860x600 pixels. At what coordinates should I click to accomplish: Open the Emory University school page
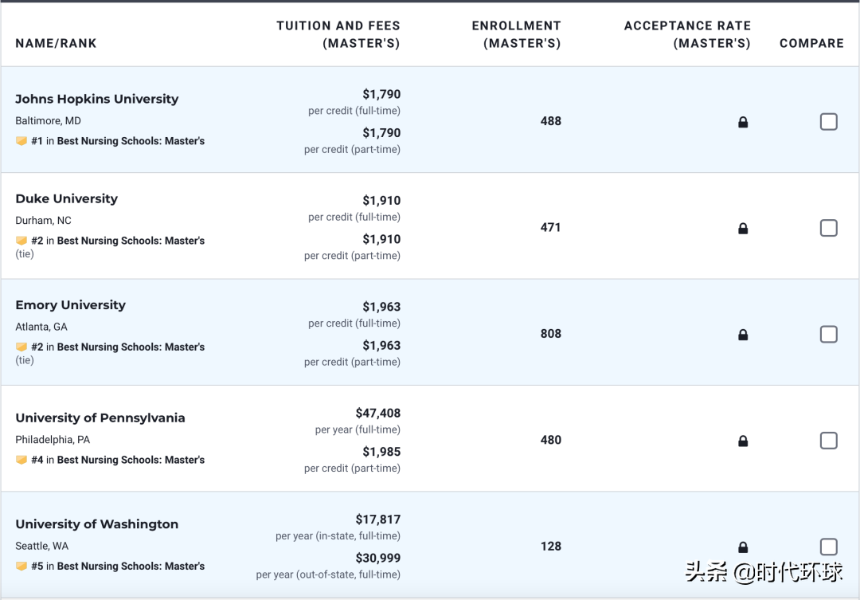71,305
